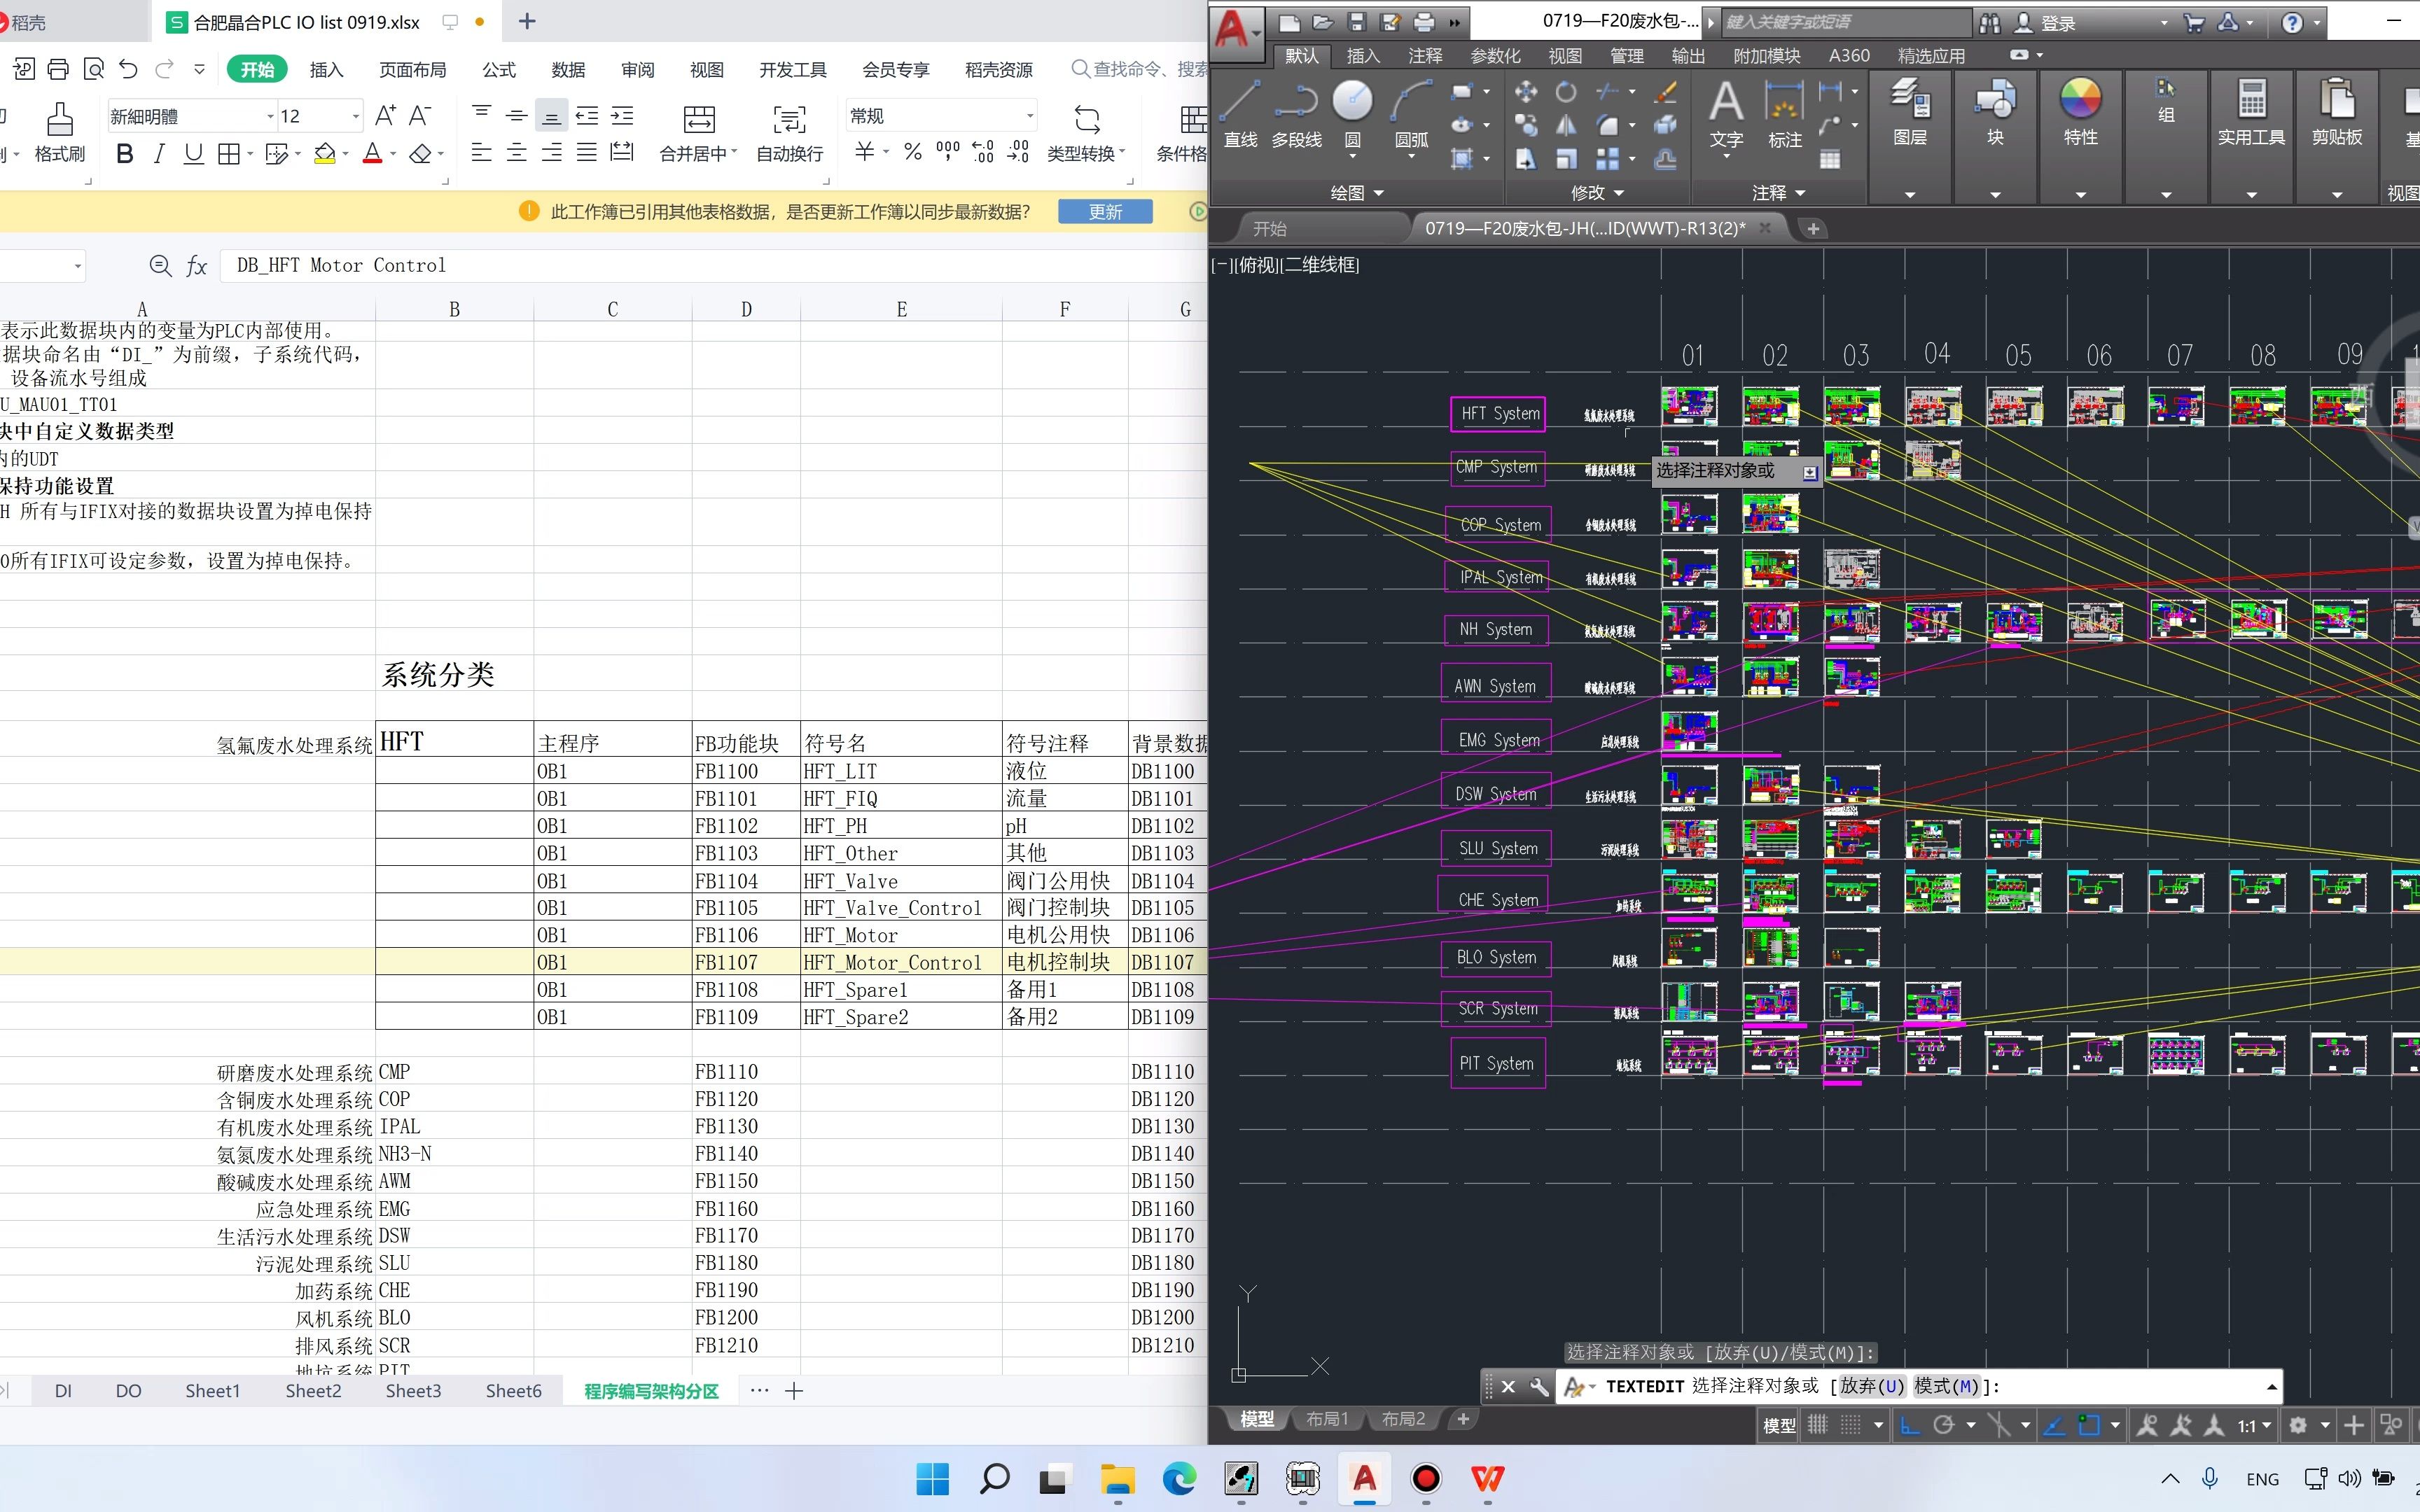
Task: Switch to the 公式 (Formulas) menu tab
Action: click(x=498, y=69)
